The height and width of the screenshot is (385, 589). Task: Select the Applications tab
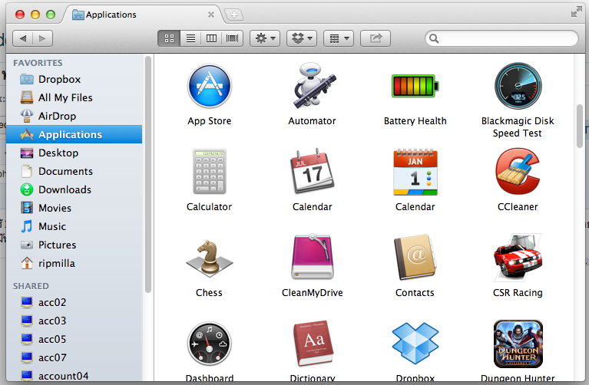[x=142, y=15]
